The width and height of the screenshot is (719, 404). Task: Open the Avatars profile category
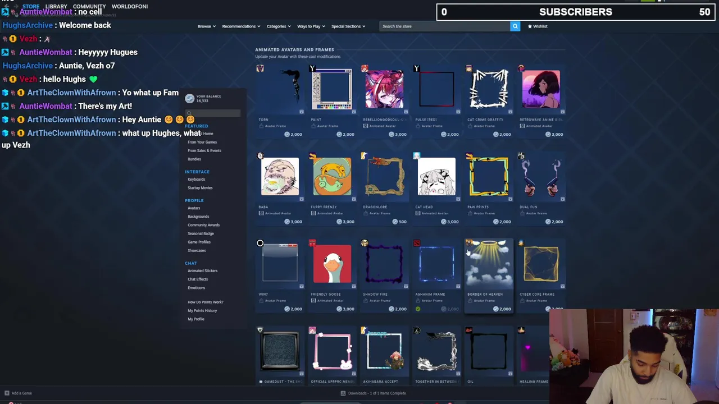coord(194,208)
